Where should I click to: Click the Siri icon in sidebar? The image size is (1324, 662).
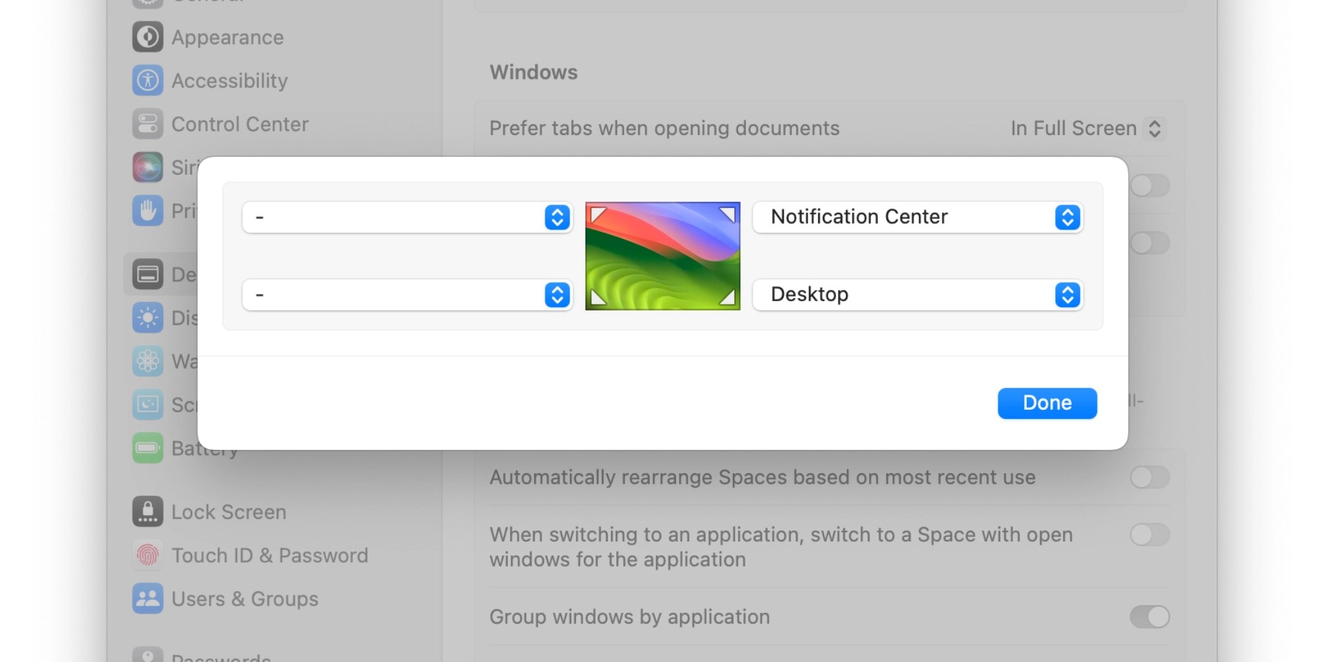coord(147,167)
